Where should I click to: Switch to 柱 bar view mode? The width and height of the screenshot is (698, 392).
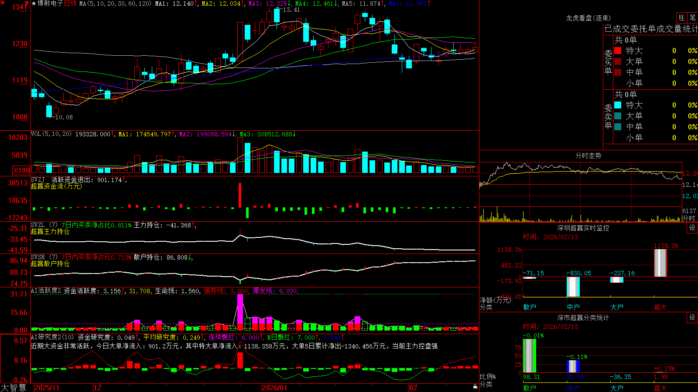tap(681, 18)
